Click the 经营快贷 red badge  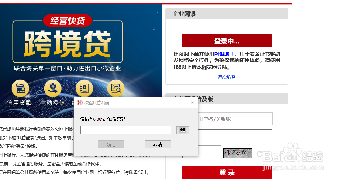pyautogui.click(x=68, y=21)
